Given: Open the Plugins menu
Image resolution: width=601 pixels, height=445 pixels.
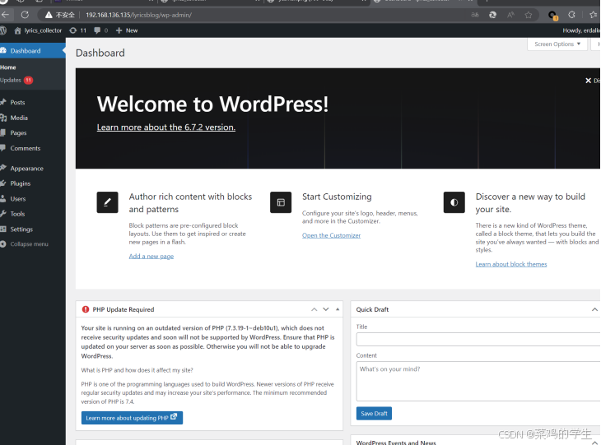Looking at the screenshot, I should [20, 183].
